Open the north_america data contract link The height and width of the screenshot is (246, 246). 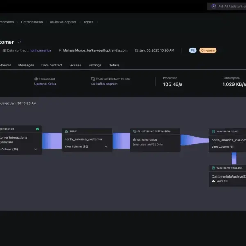click(x=40, y=50)
